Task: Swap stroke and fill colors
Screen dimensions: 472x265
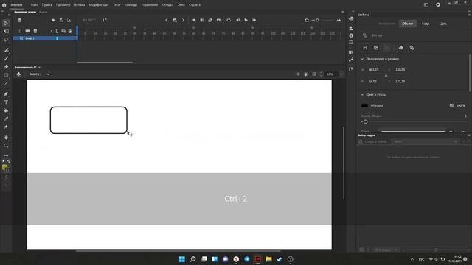Action: click(8, 162)
